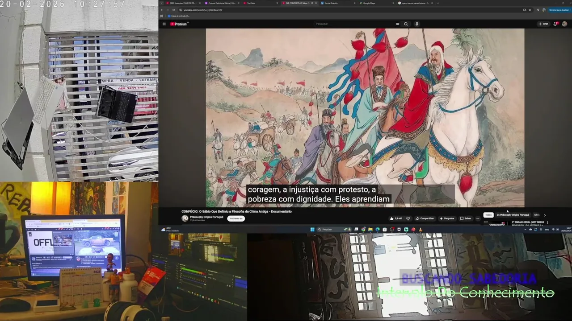Select the 'Todos' filter chip
Screen dimensions: 572x321
pos(488,215)
